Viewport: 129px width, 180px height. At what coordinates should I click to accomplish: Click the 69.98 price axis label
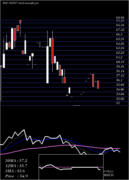click(x=120, y=18)
